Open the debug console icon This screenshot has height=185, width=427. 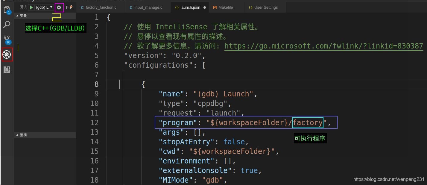(69, 7)
